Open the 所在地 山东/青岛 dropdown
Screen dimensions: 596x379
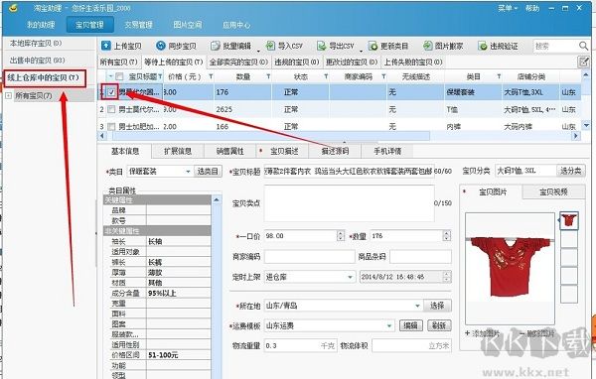click(x=417, y=306)
